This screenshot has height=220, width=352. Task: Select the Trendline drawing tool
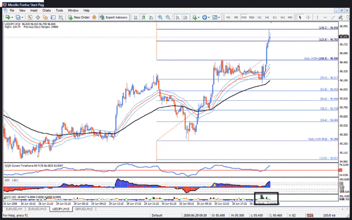[x=333, y=17]
